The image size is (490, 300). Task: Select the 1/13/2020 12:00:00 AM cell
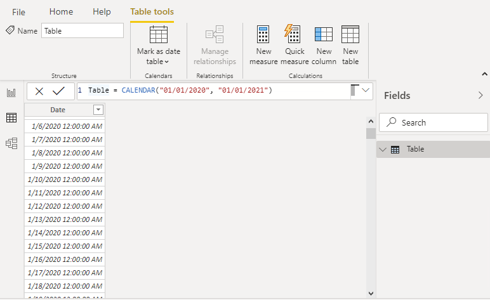[x=65, y=219]
